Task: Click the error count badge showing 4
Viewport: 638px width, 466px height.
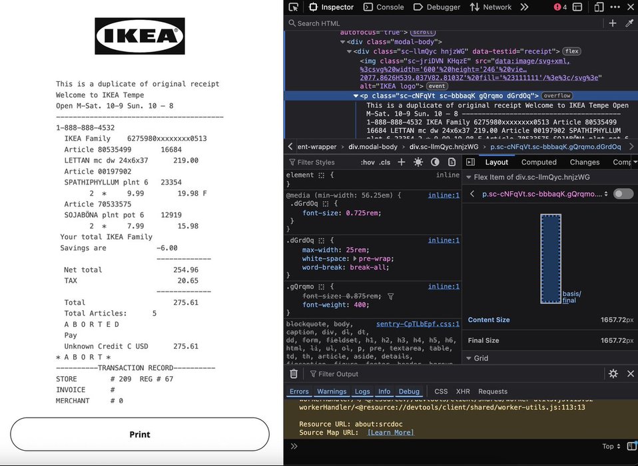Action: point(560,7)
